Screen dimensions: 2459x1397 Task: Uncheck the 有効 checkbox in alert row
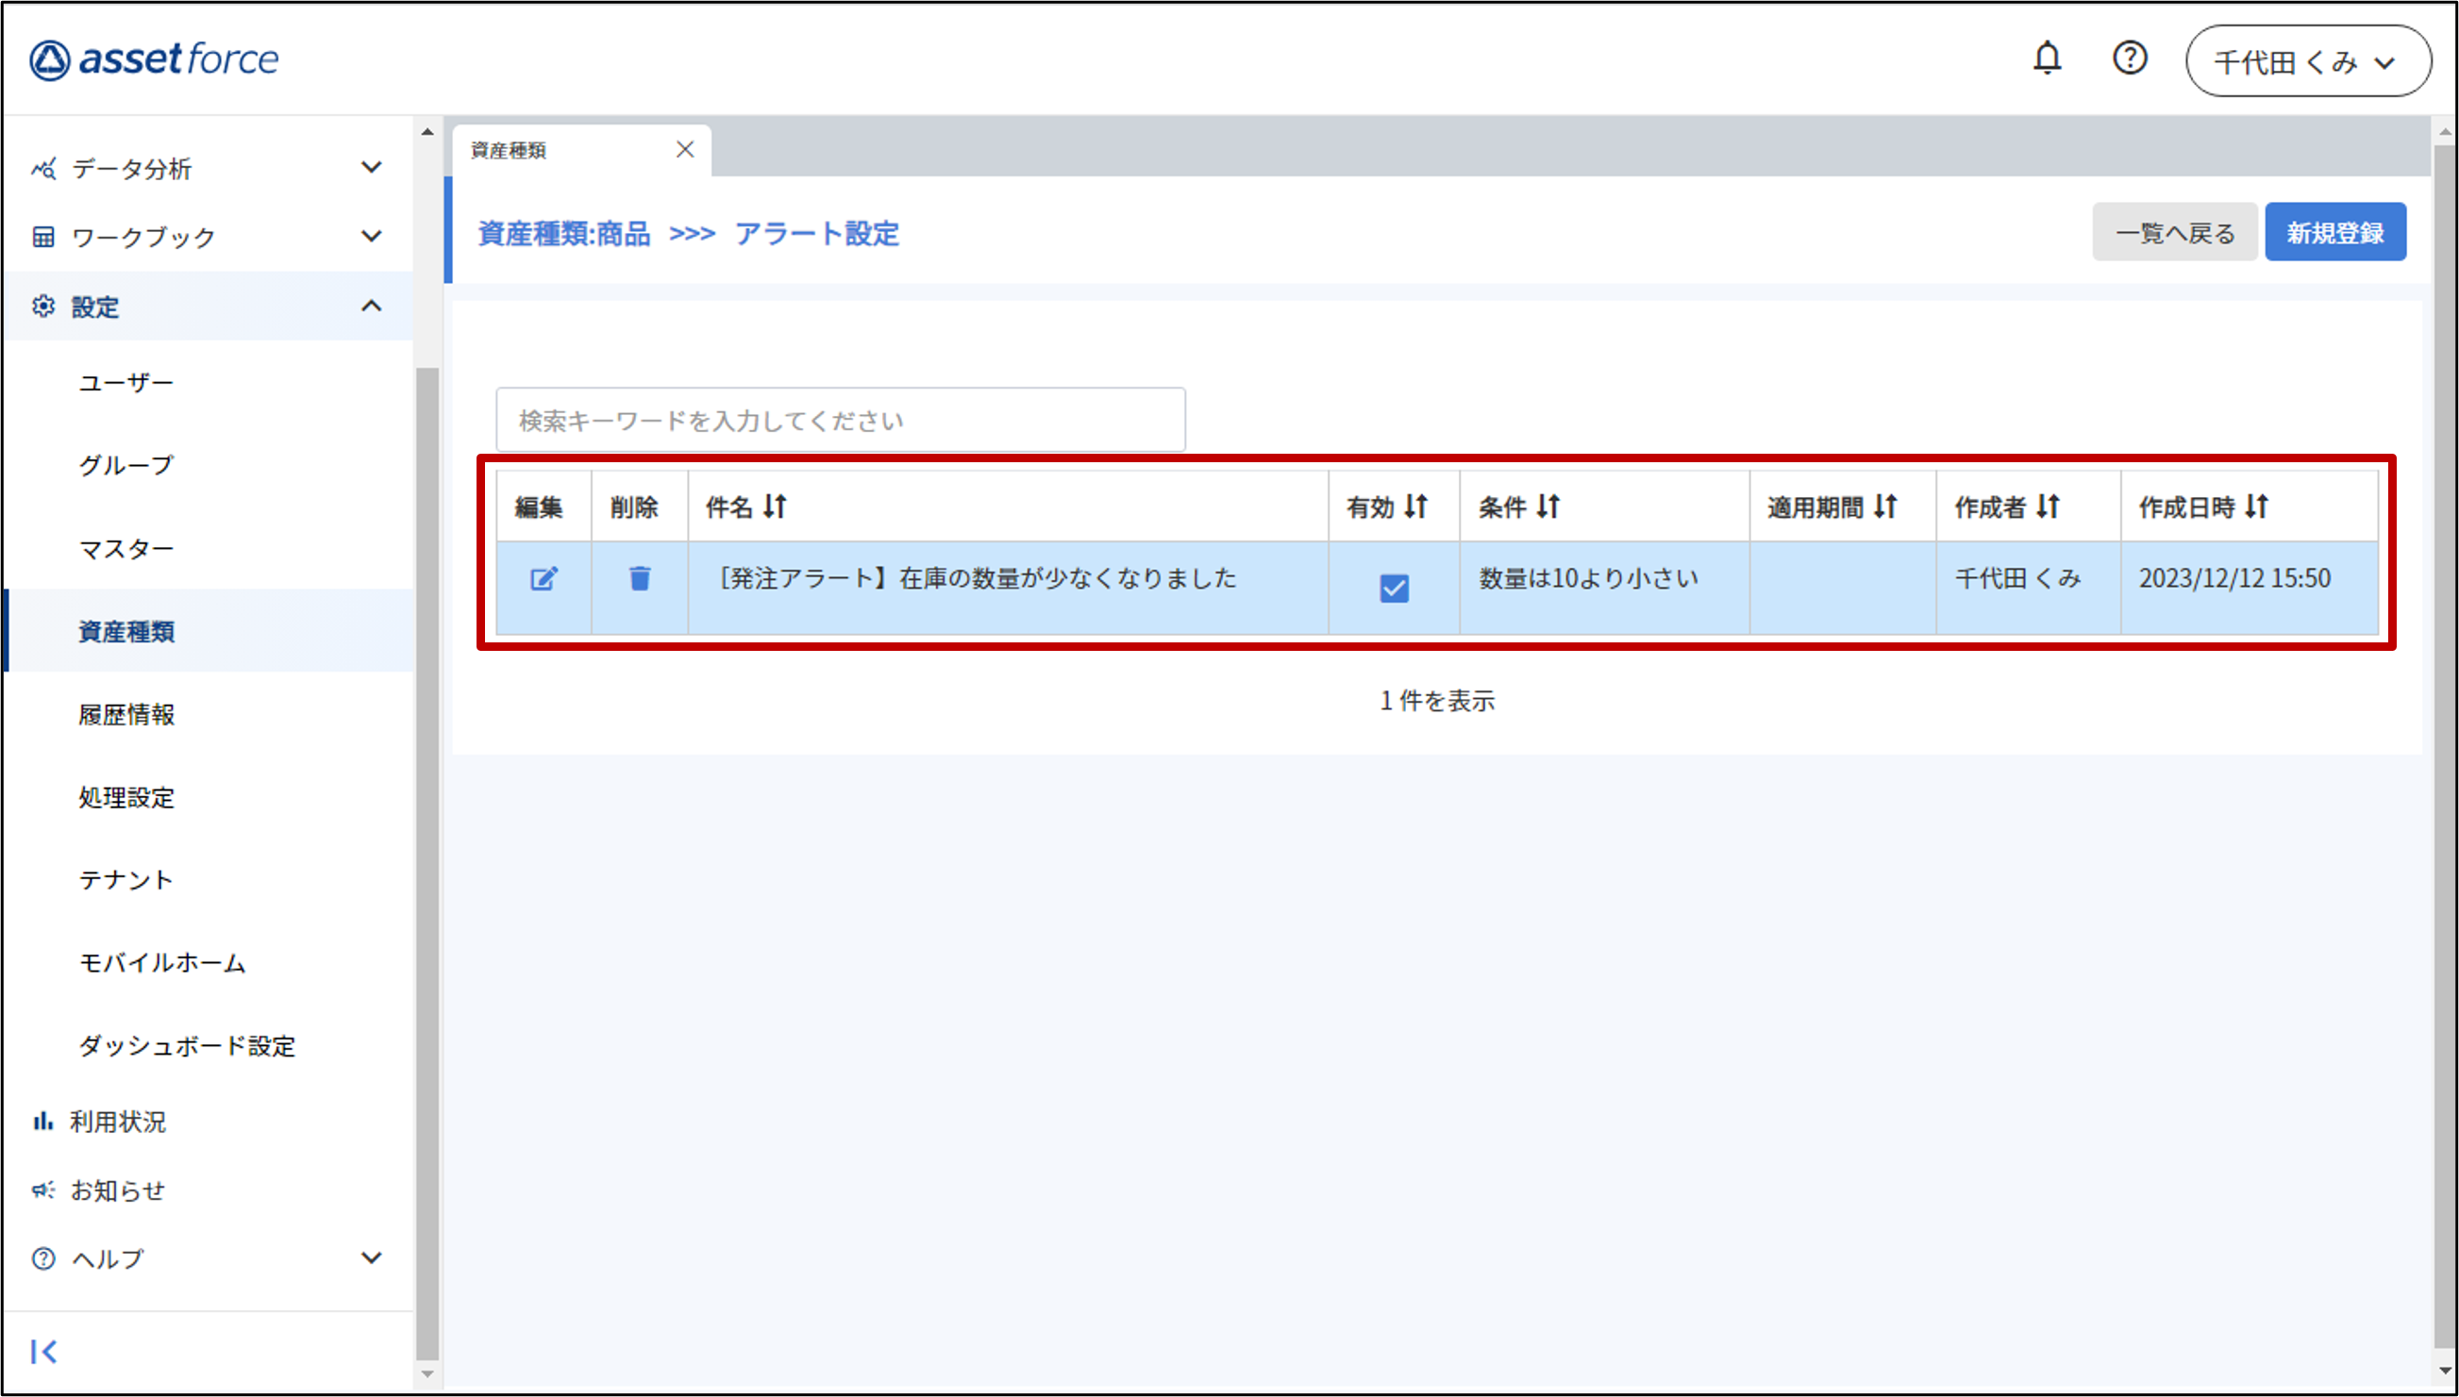[1394, 588]
